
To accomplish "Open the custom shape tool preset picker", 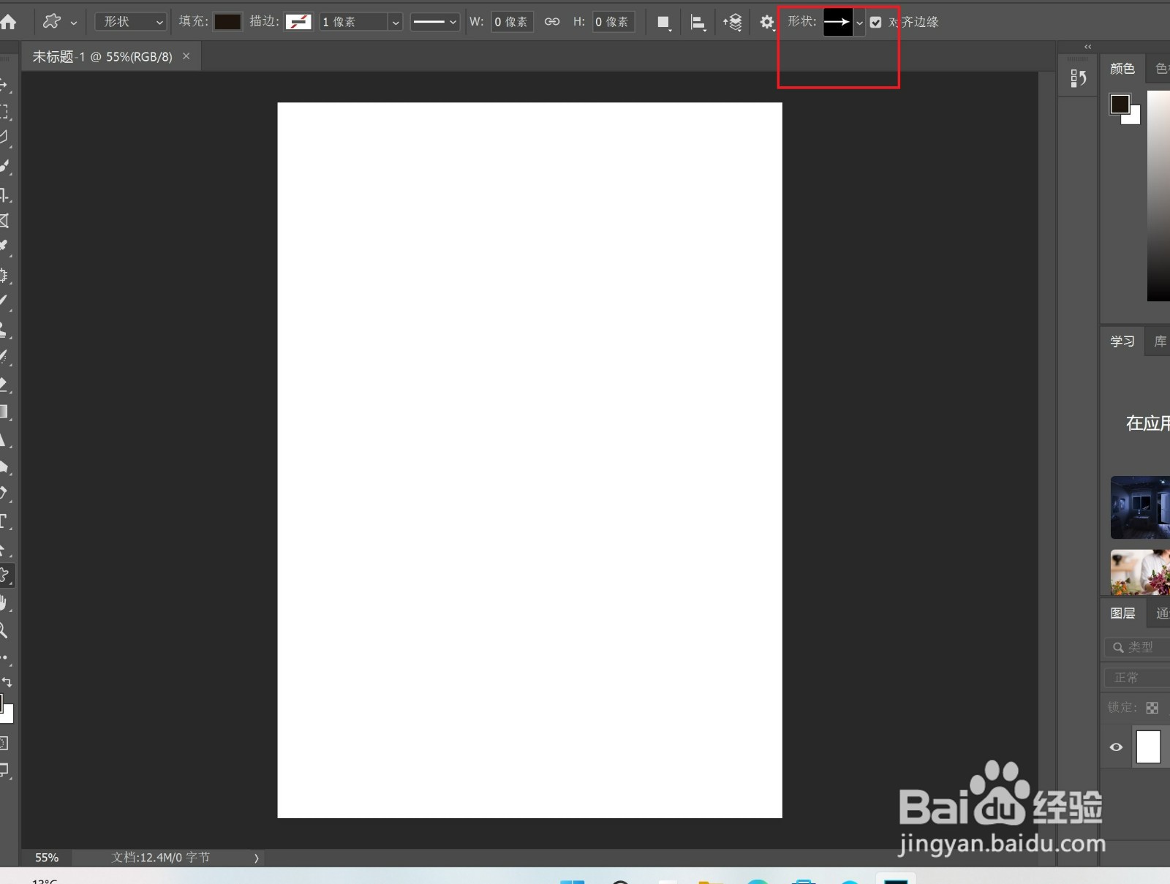I will [x=52, y=22].
